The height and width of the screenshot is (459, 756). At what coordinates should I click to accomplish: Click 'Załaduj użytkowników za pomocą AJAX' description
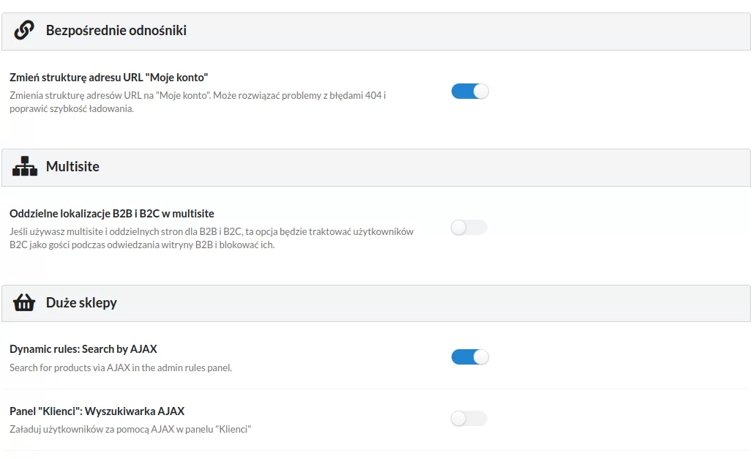[x=130, y=430]
